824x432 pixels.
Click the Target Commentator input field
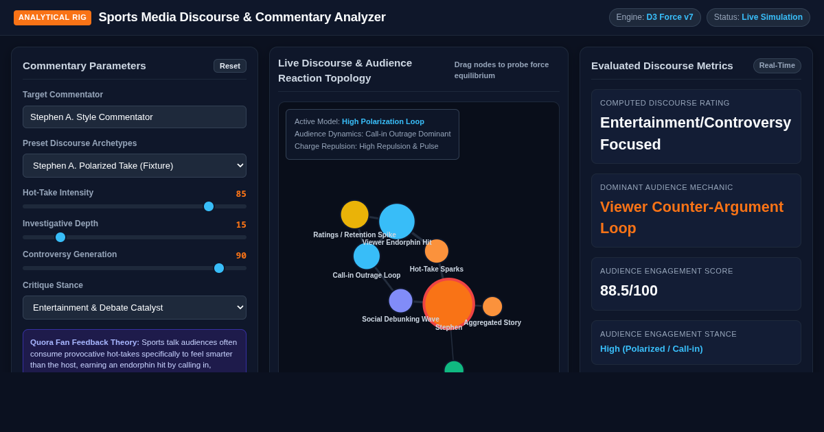(135, 117)
